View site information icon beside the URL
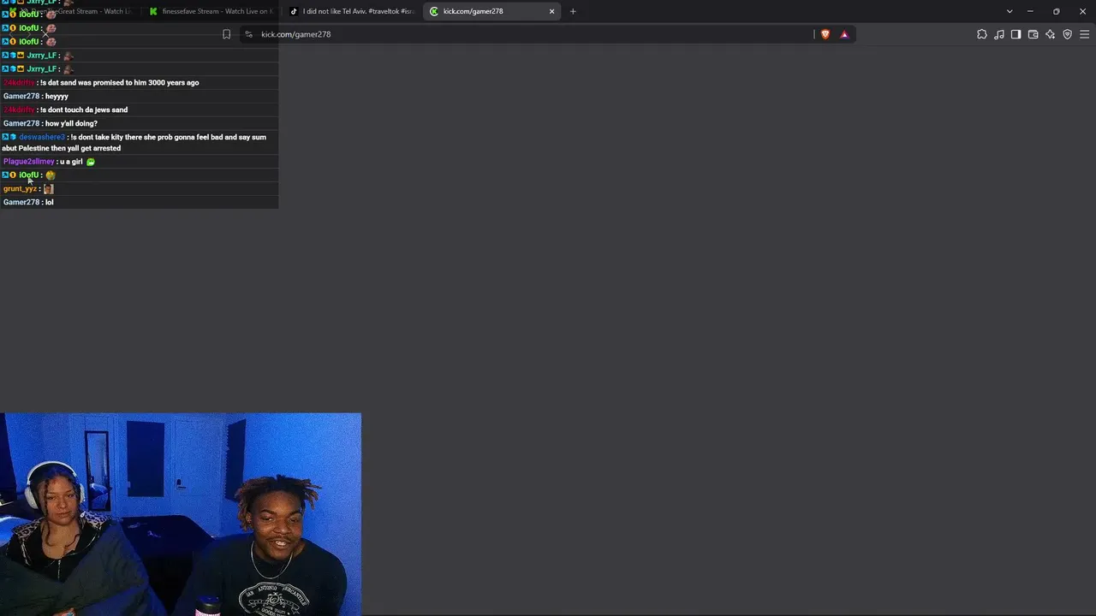The height and width of the screenshot is (616, 1096). pyautogui.click(x=248, y=34)
